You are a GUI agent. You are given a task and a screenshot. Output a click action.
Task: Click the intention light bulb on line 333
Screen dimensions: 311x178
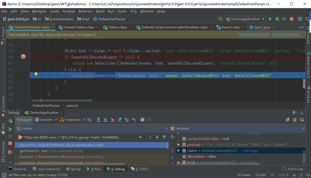tap(36, 75)
